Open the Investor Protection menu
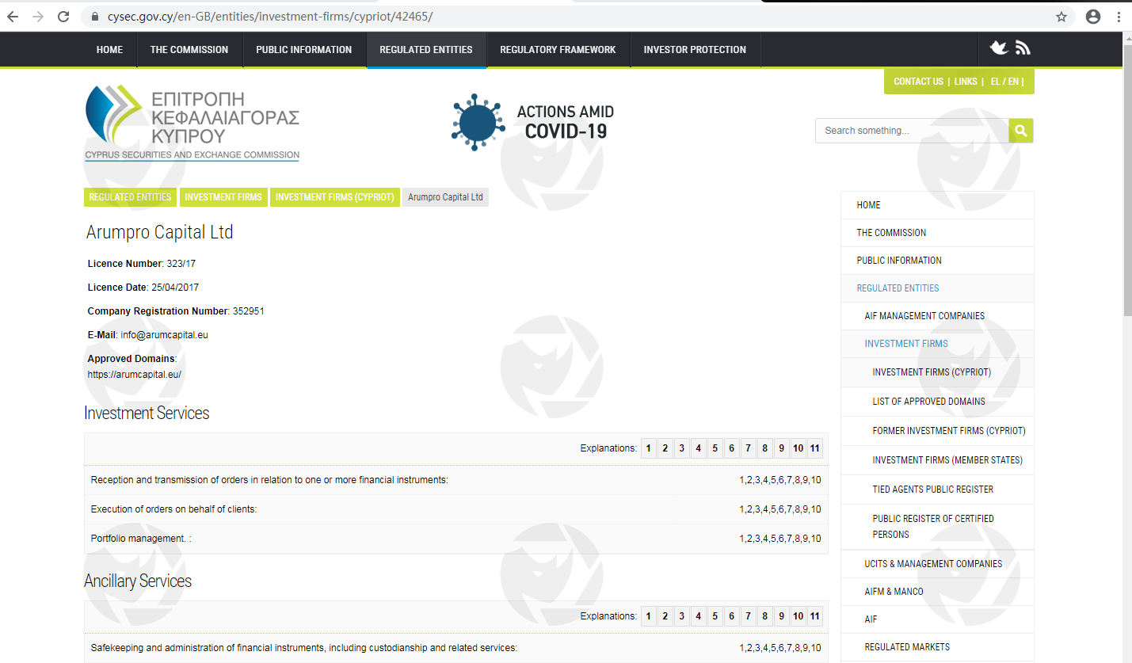Image resolution: width=1132 pixels, height=663 pixels. (695, 49)
